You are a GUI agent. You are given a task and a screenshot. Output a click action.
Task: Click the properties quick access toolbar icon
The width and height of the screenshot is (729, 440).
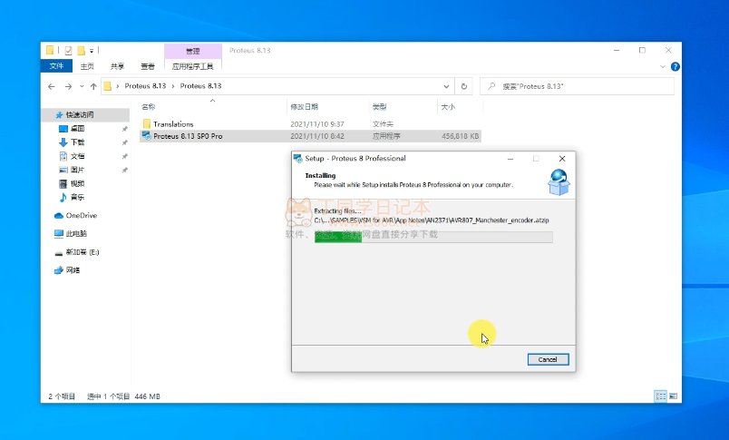pyautogui.click(x=68, y=50)
